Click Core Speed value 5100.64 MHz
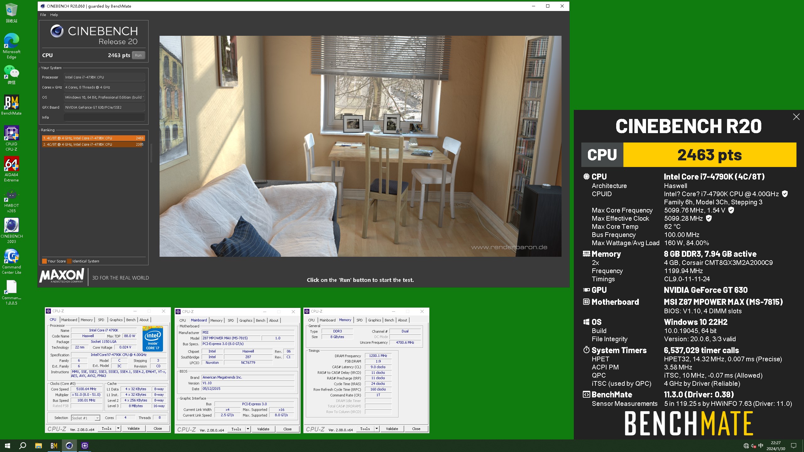The width and height of the screenshot is (804, 452). pyautogui.click(x=86, y=389)
